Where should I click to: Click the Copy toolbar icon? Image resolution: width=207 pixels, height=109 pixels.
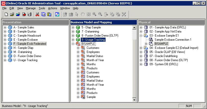[x=43, y=14]
